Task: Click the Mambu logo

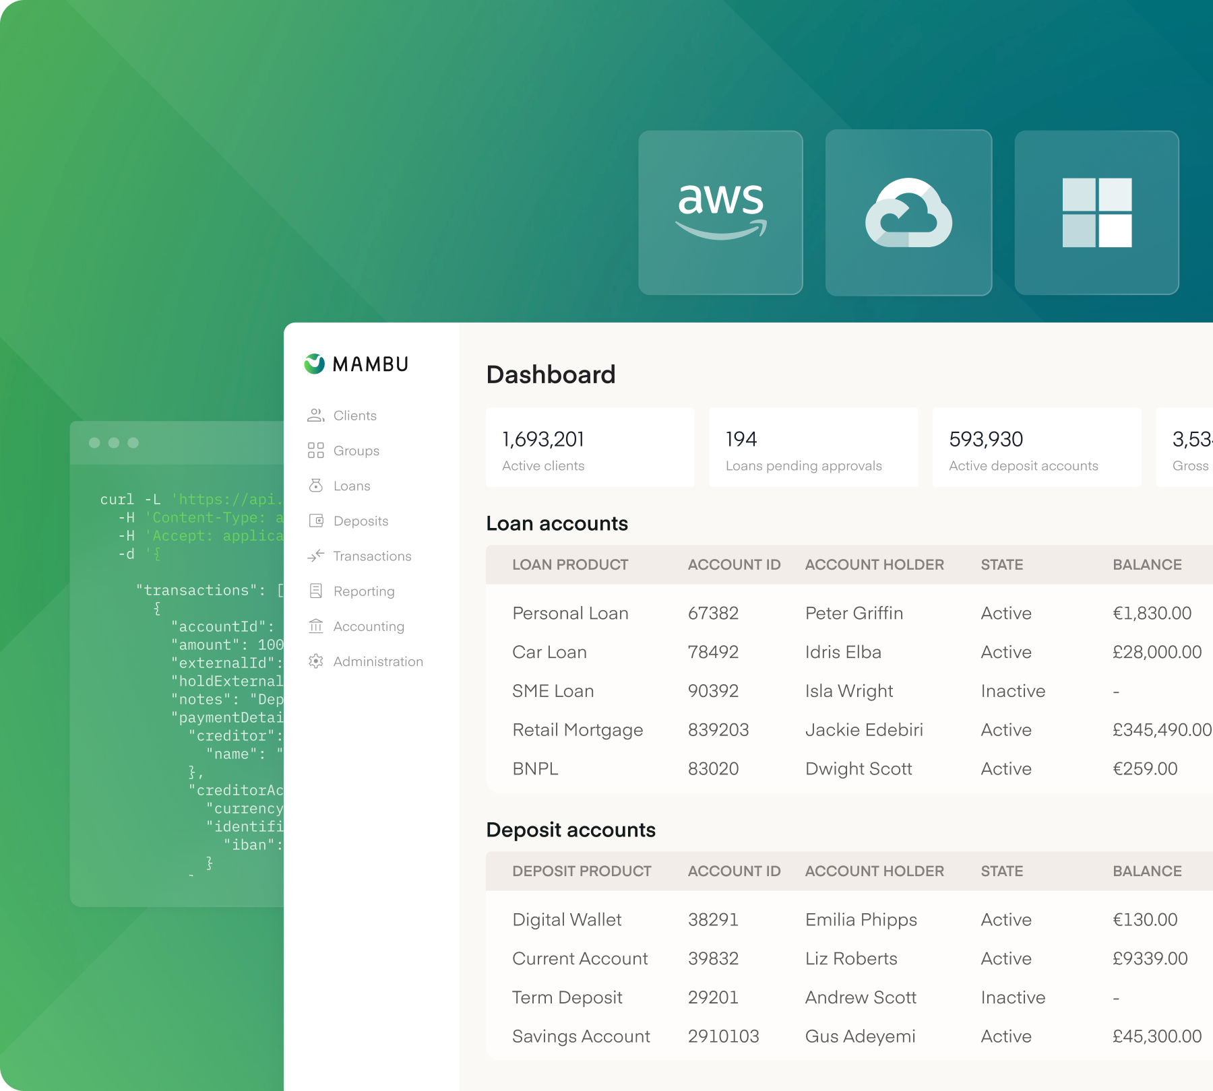Action: (356, 364)
